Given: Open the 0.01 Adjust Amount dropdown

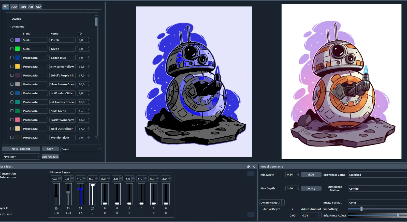Looking at the screenshot, I should [311, 216].
